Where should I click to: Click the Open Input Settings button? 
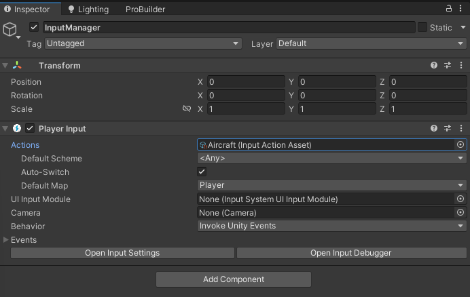(x=122, y=253)
